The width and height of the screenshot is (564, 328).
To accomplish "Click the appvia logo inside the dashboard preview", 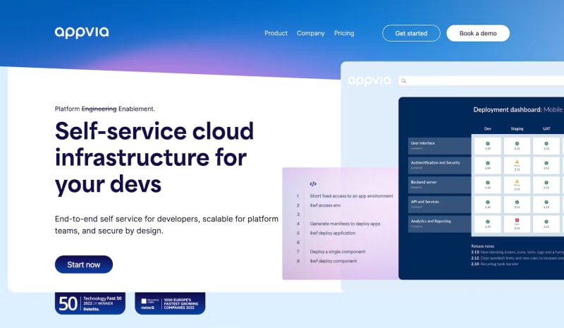I will [369, 80].
